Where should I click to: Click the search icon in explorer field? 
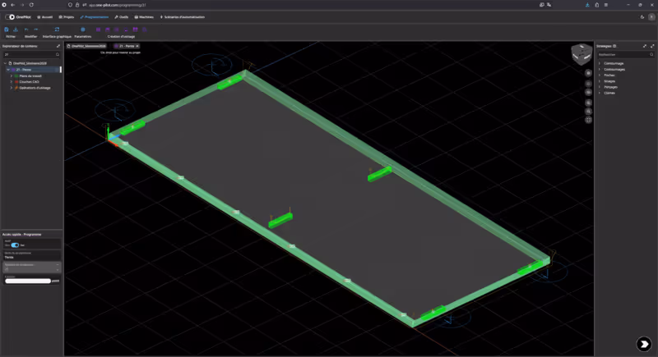58,54
